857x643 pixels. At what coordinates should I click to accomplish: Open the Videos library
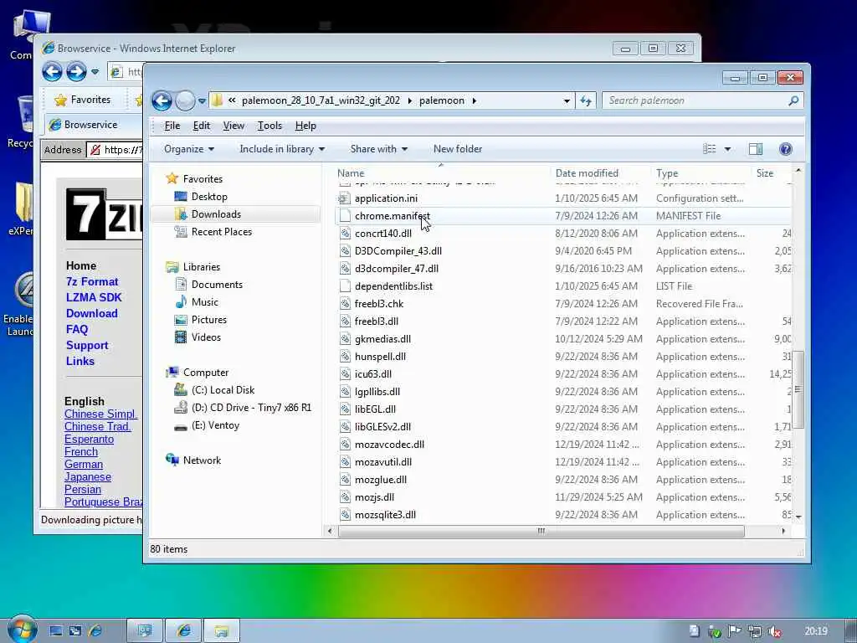click(206, 337)
